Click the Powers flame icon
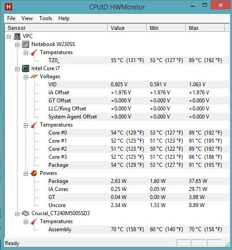Image resolution: width=232 pixels, height=250 pixels. 34,173
